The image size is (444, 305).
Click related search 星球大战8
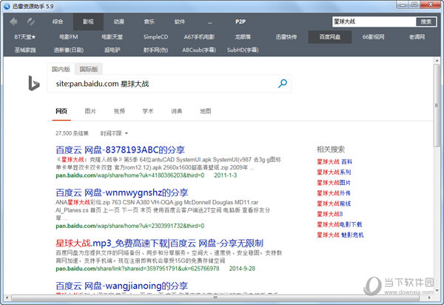329,214
